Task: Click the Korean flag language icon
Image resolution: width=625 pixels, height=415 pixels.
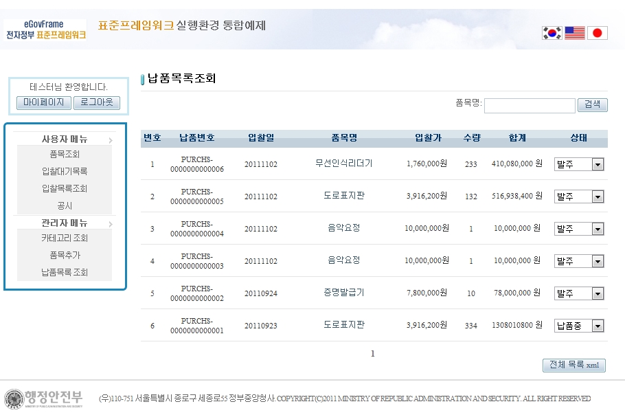Action: [x=552, y=33]
